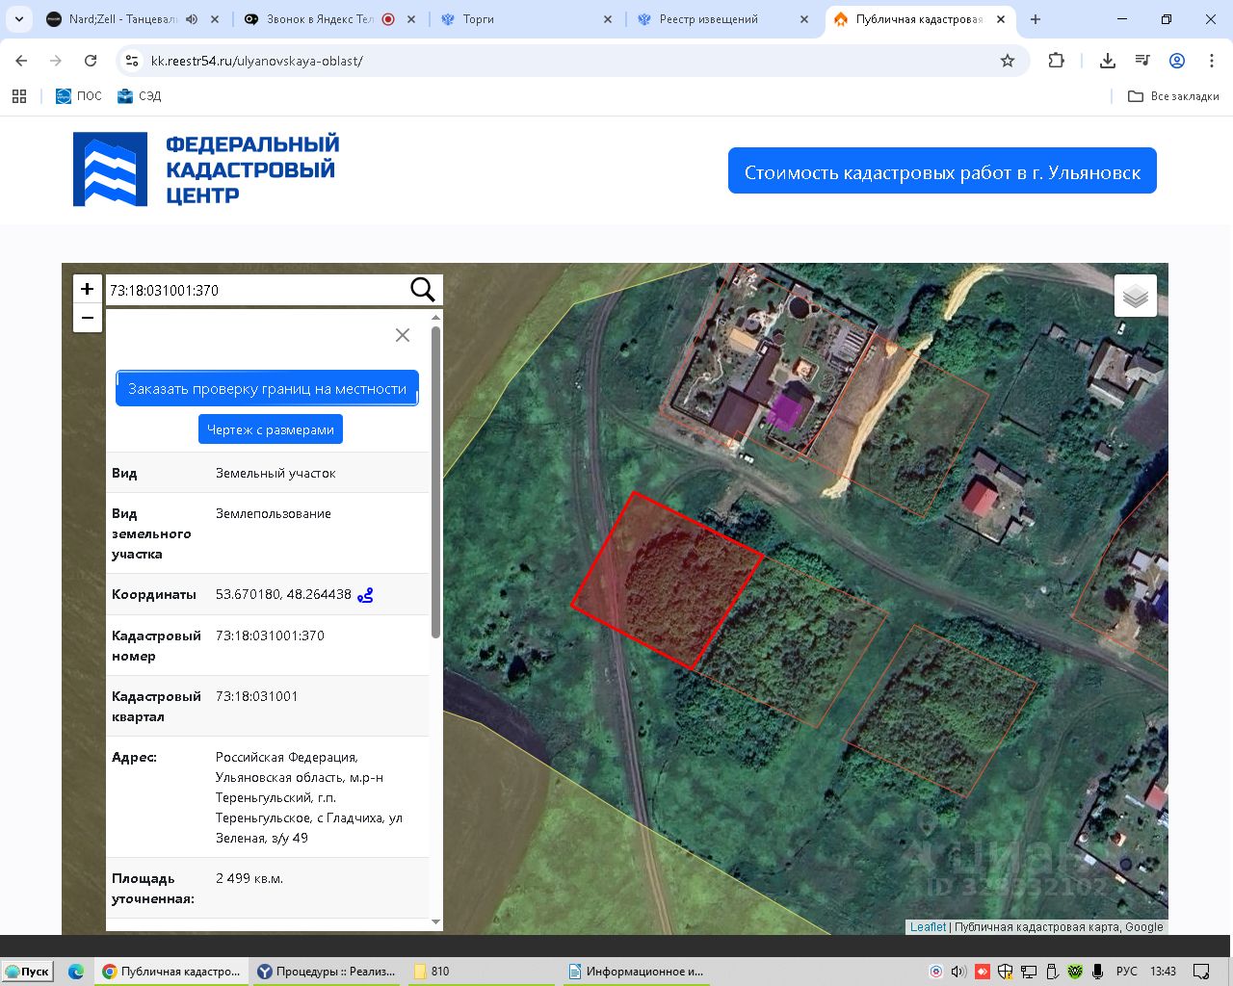Screen dimensions: 1233x986
Task: Click the cadastral number search field
Action: click(x=255, y=290)
